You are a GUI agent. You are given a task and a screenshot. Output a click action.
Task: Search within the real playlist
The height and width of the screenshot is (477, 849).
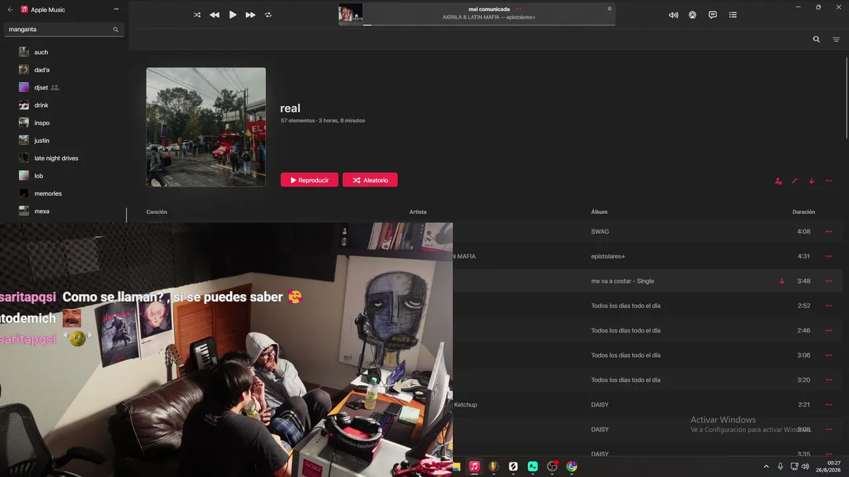(x=816, y=39)
